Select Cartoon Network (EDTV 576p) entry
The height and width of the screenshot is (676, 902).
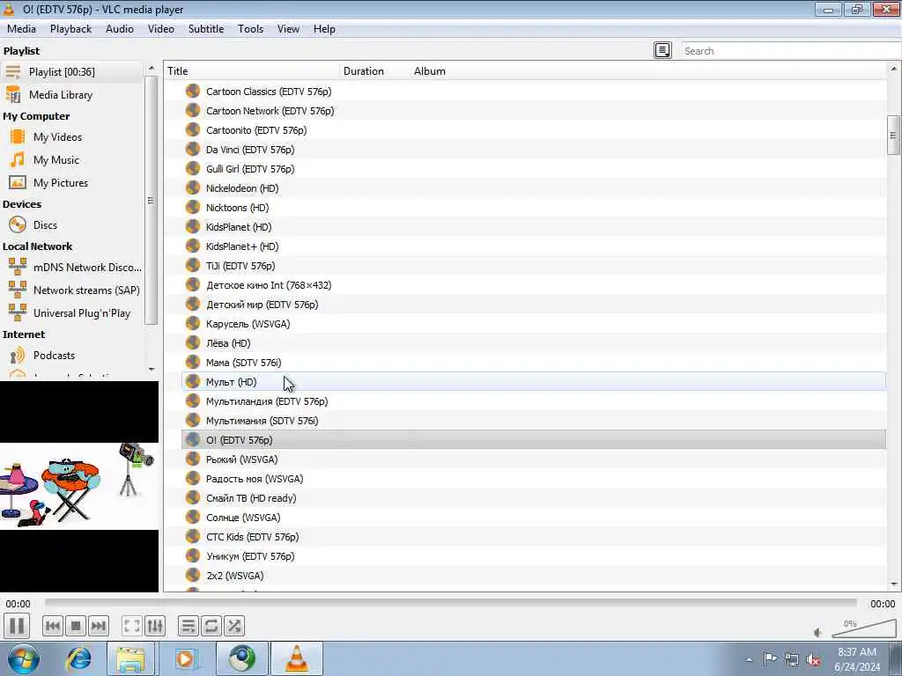pyautogui.click(x=533, y=111)
